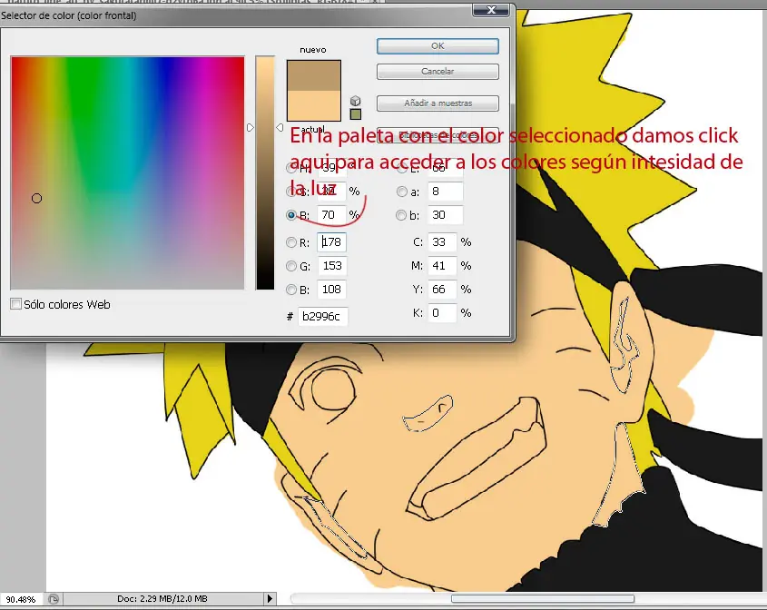The width and height of the screenshot is (767, 610).
Task: Click the web-safe color swatch below the cube
Action: point(356,114)
